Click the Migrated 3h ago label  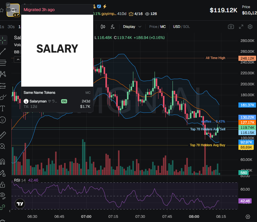39,10
